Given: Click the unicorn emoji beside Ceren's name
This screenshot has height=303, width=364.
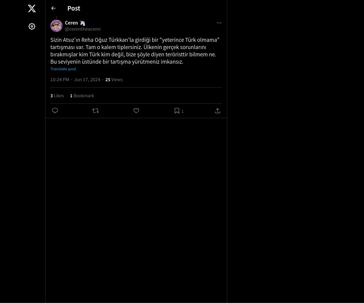Looking at the screenshot, I should [82, 23].
